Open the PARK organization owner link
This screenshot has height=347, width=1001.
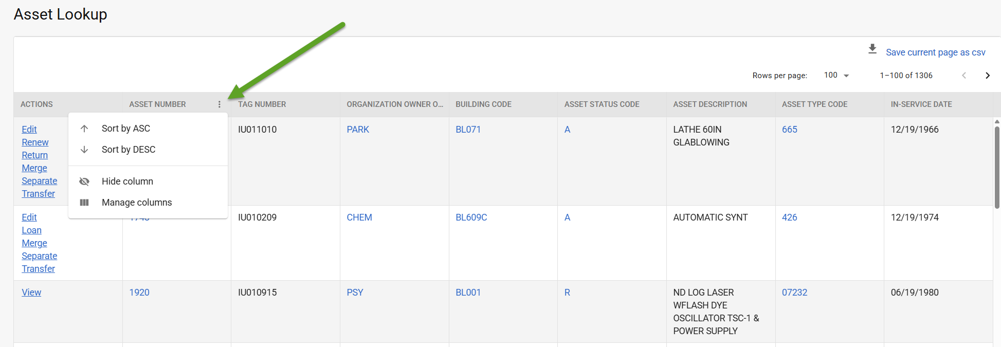pos(358,129)
